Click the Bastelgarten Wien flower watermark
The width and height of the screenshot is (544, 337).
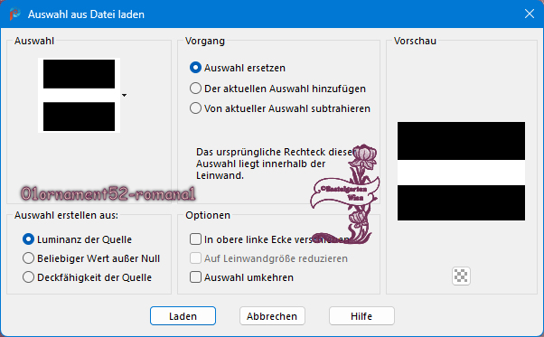(344, 194)
